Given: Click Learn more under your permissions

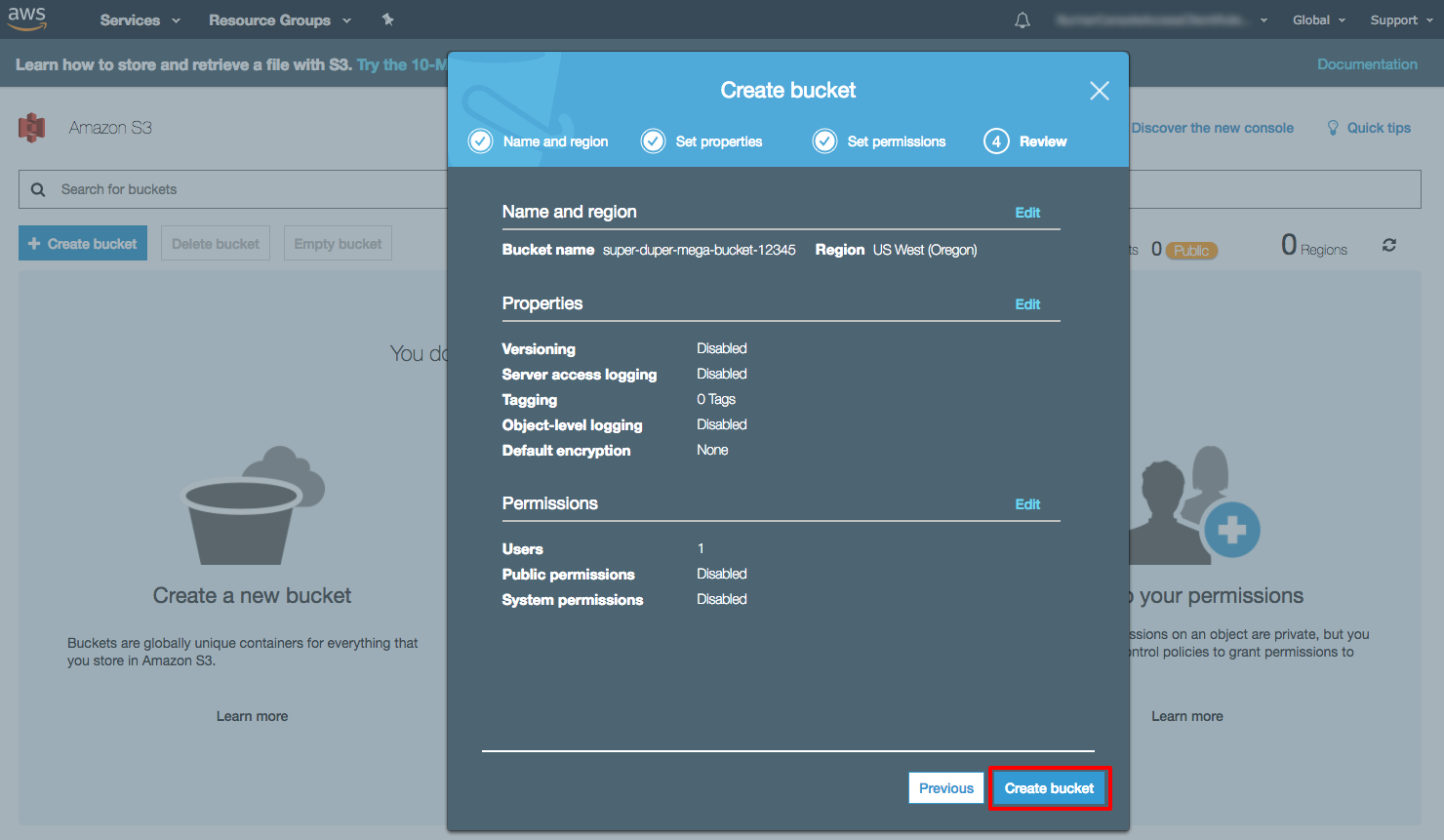Looking at the screenshot, I should [1186, 716].
